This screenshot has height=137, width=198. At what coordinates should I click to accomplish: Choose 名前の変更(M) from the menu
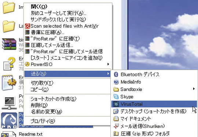click(x=68, y=111)
